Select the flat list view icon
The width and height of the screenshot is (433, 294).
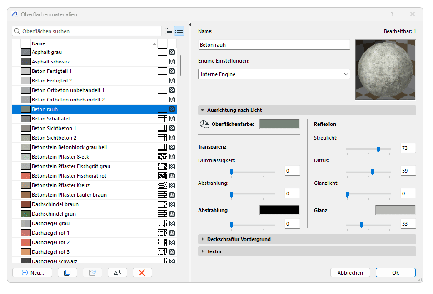pos(179,31)
